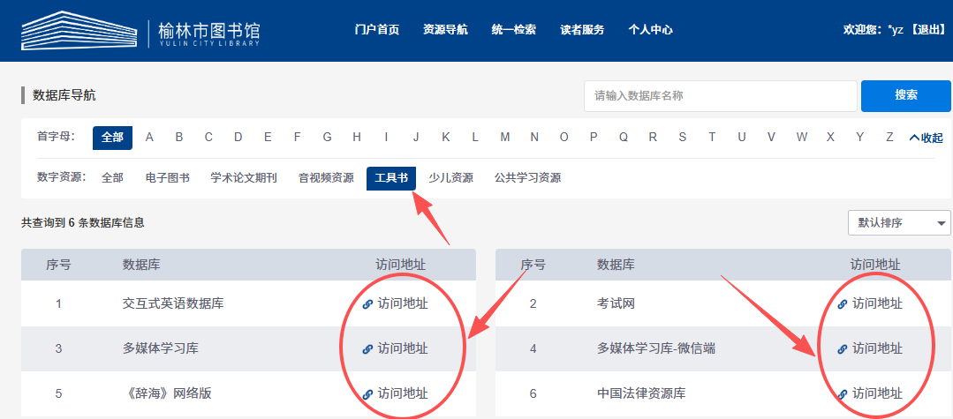Go to 个人中心 menu
Screen dimensions: 953x419
point(650,30)
